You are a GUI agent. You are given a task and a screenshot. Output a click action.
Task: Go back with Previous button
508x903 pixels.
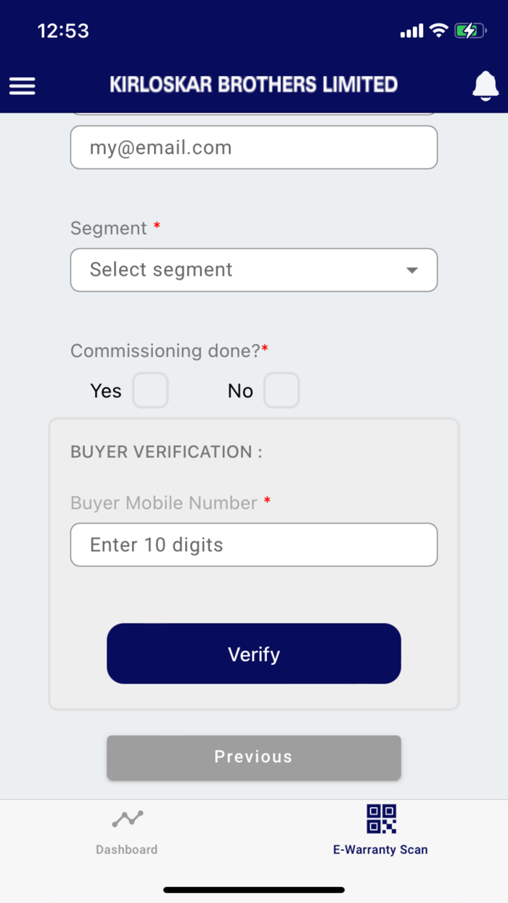pos(253,757)
